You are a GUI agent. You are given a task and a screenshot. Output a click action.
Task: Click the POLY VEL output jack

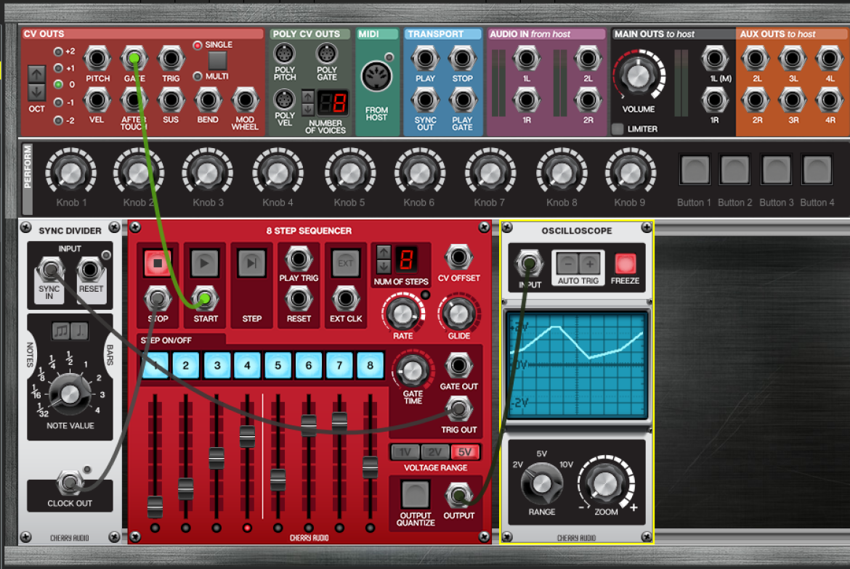(x=284, y=99)
